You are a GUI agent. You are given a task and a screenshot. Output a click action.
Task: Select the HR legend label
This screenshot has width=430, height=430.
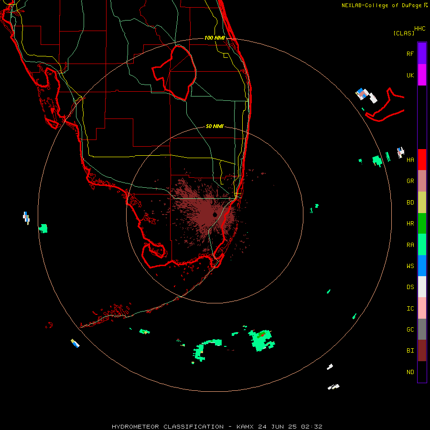(x=410, y=224)
